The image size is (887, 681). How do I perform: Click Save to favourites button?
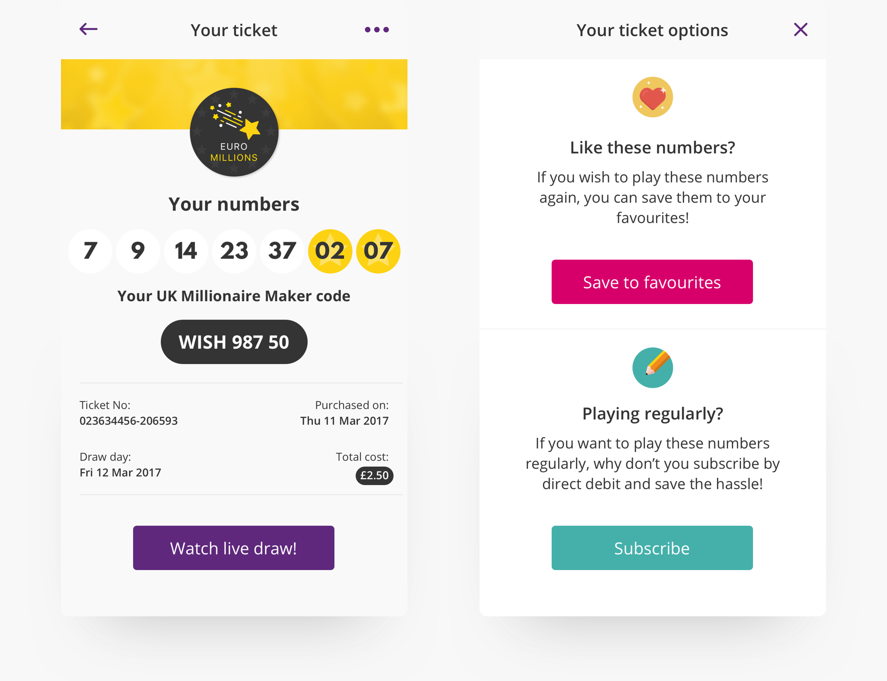652,281
